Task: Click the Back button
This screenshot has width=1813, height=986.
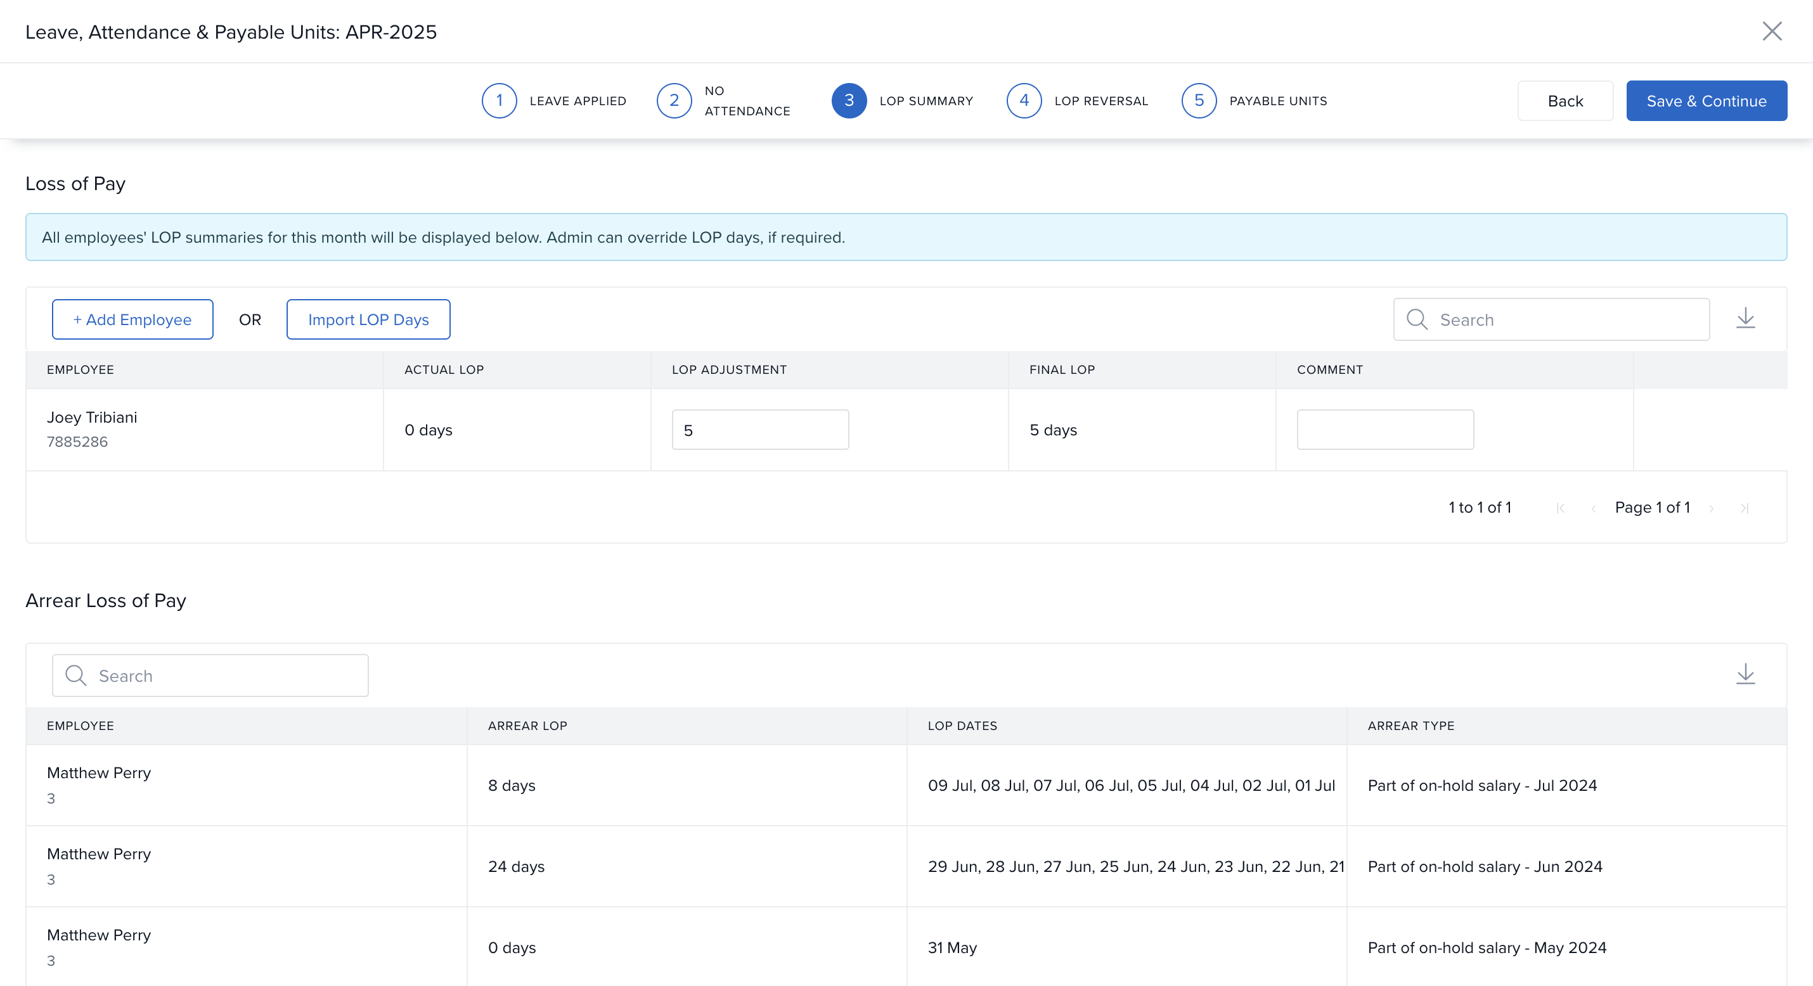Action: point(1565,101)
